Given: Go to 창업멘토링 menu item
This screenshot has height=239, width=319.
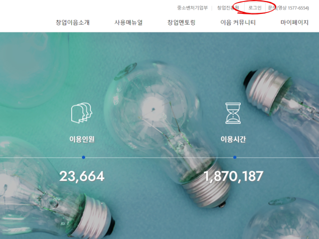Looking at the screenshot, I should 181,22.
